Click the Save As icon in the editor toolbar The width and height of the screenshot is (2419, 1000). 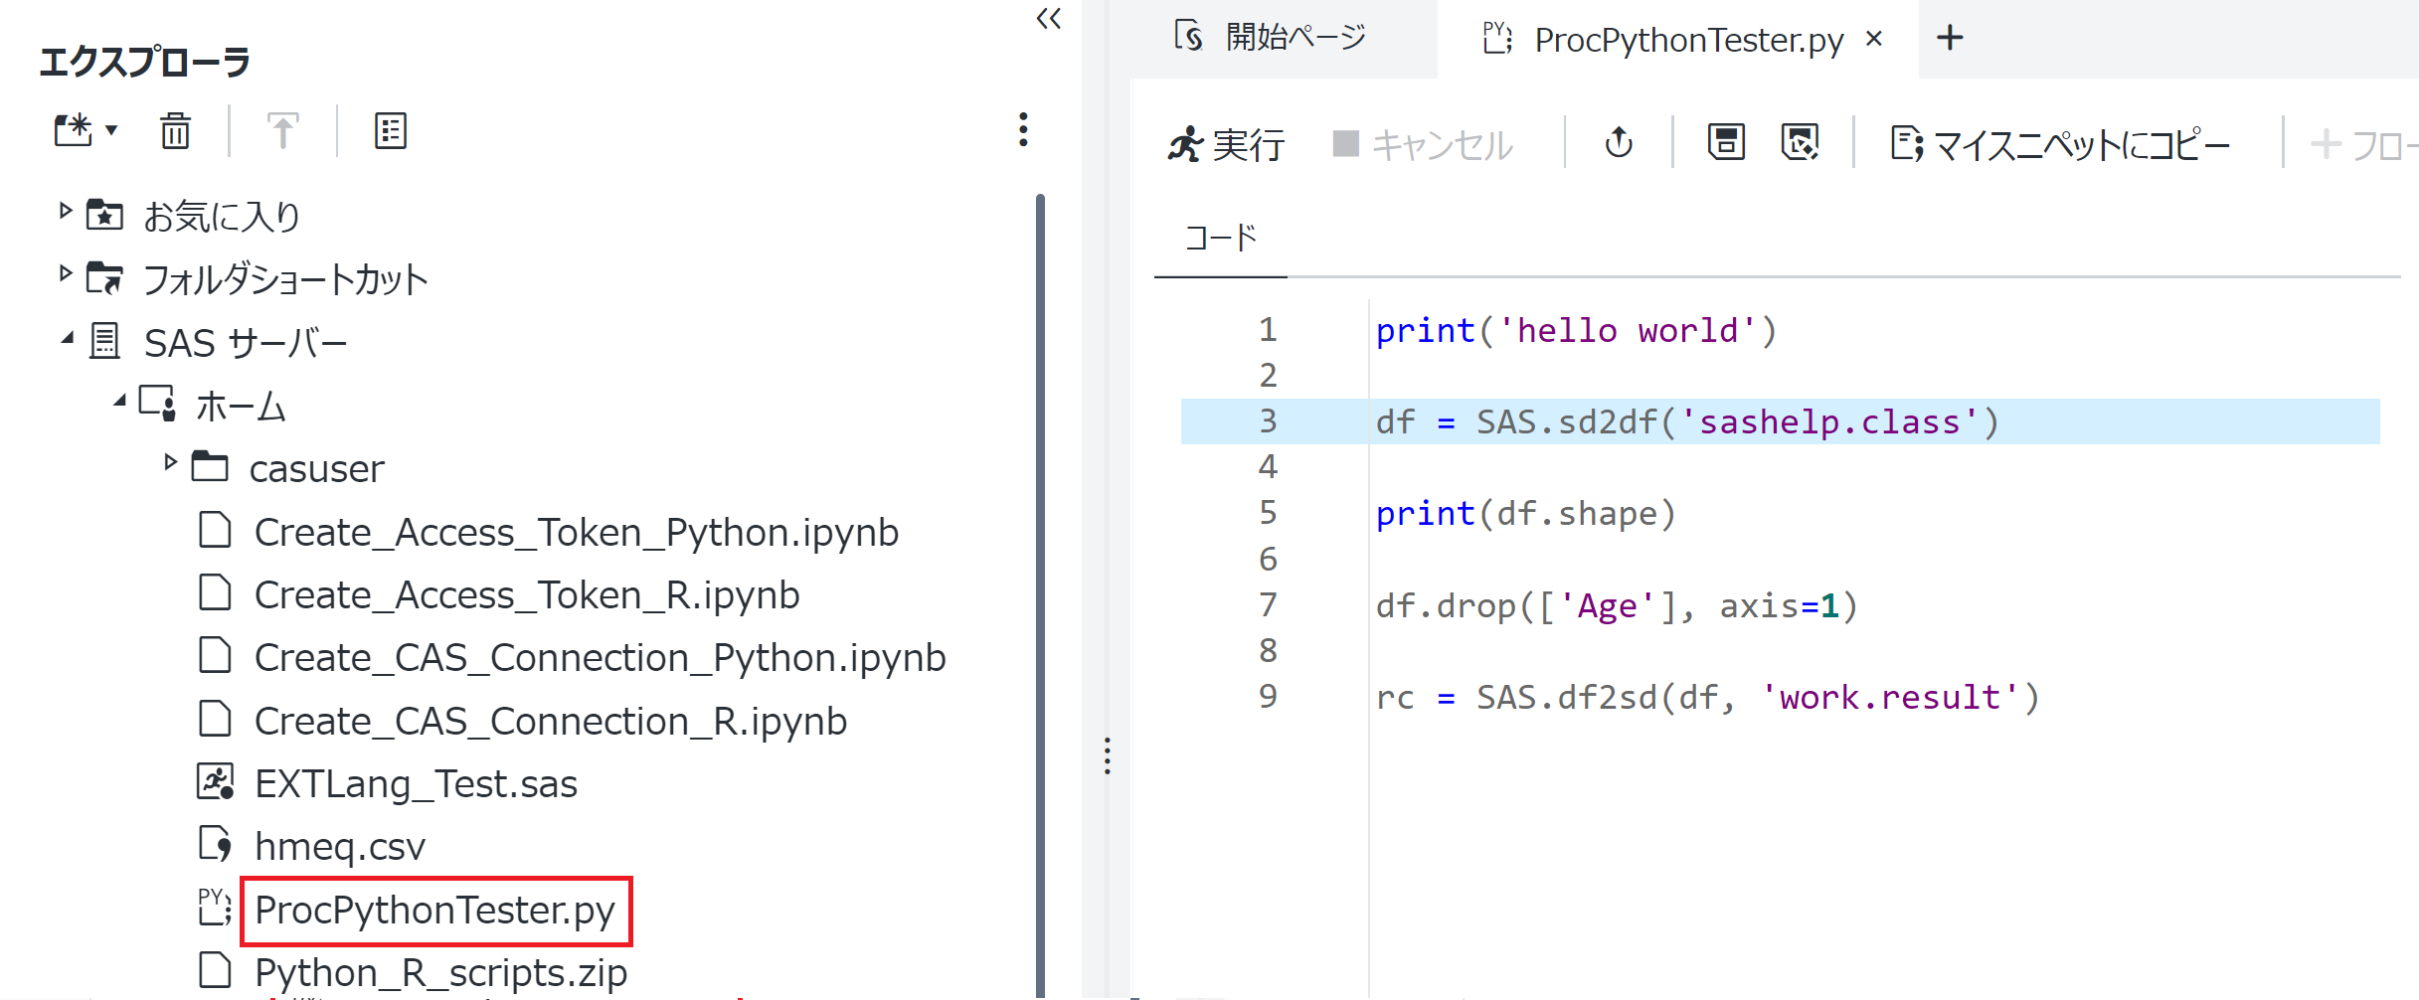[x=1801, y=143]
